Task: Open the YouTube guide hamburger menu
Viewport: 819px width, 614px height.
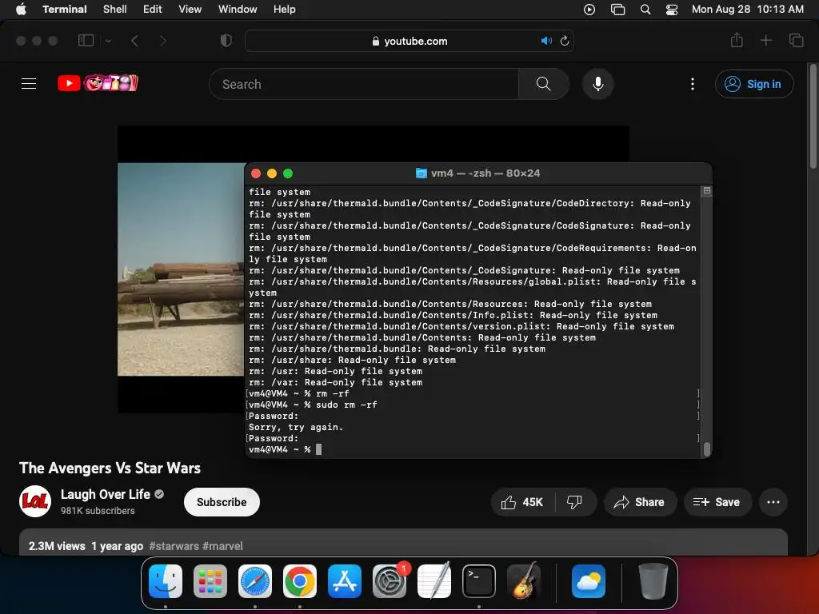Action: [x=29, y=83]
